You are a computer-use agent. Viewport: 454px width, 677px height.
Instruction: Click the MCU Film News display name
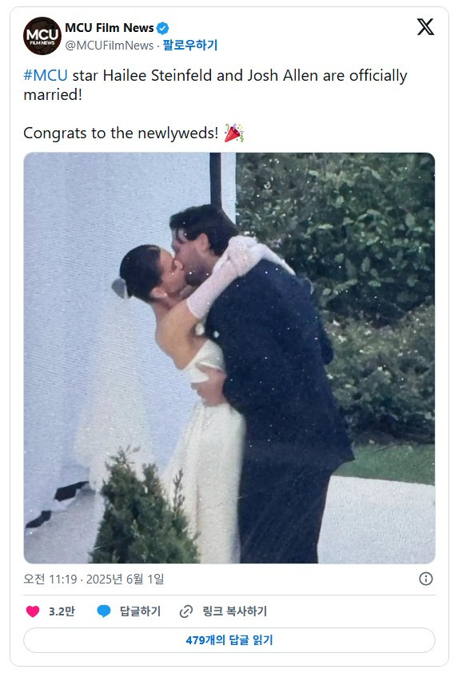(x=110, y=28)
